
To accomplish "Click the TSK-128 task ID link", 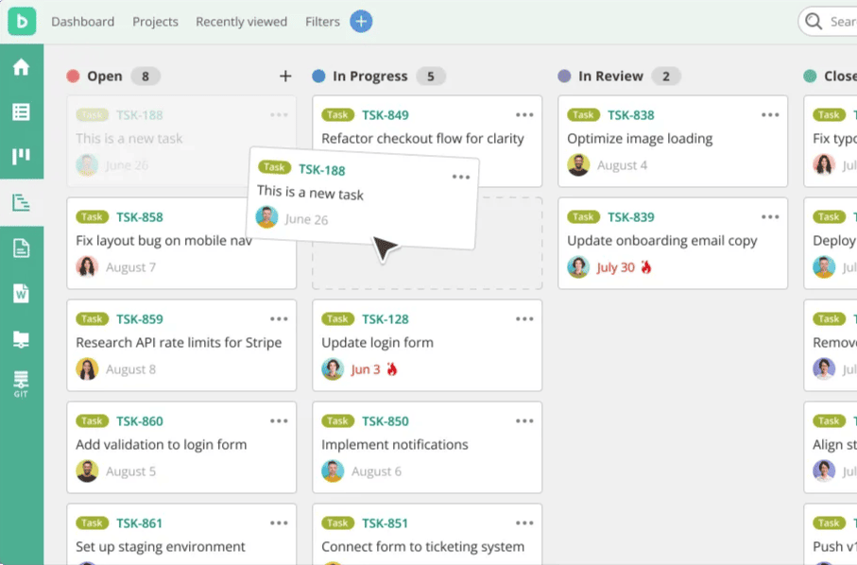I will tap(385, 319).
